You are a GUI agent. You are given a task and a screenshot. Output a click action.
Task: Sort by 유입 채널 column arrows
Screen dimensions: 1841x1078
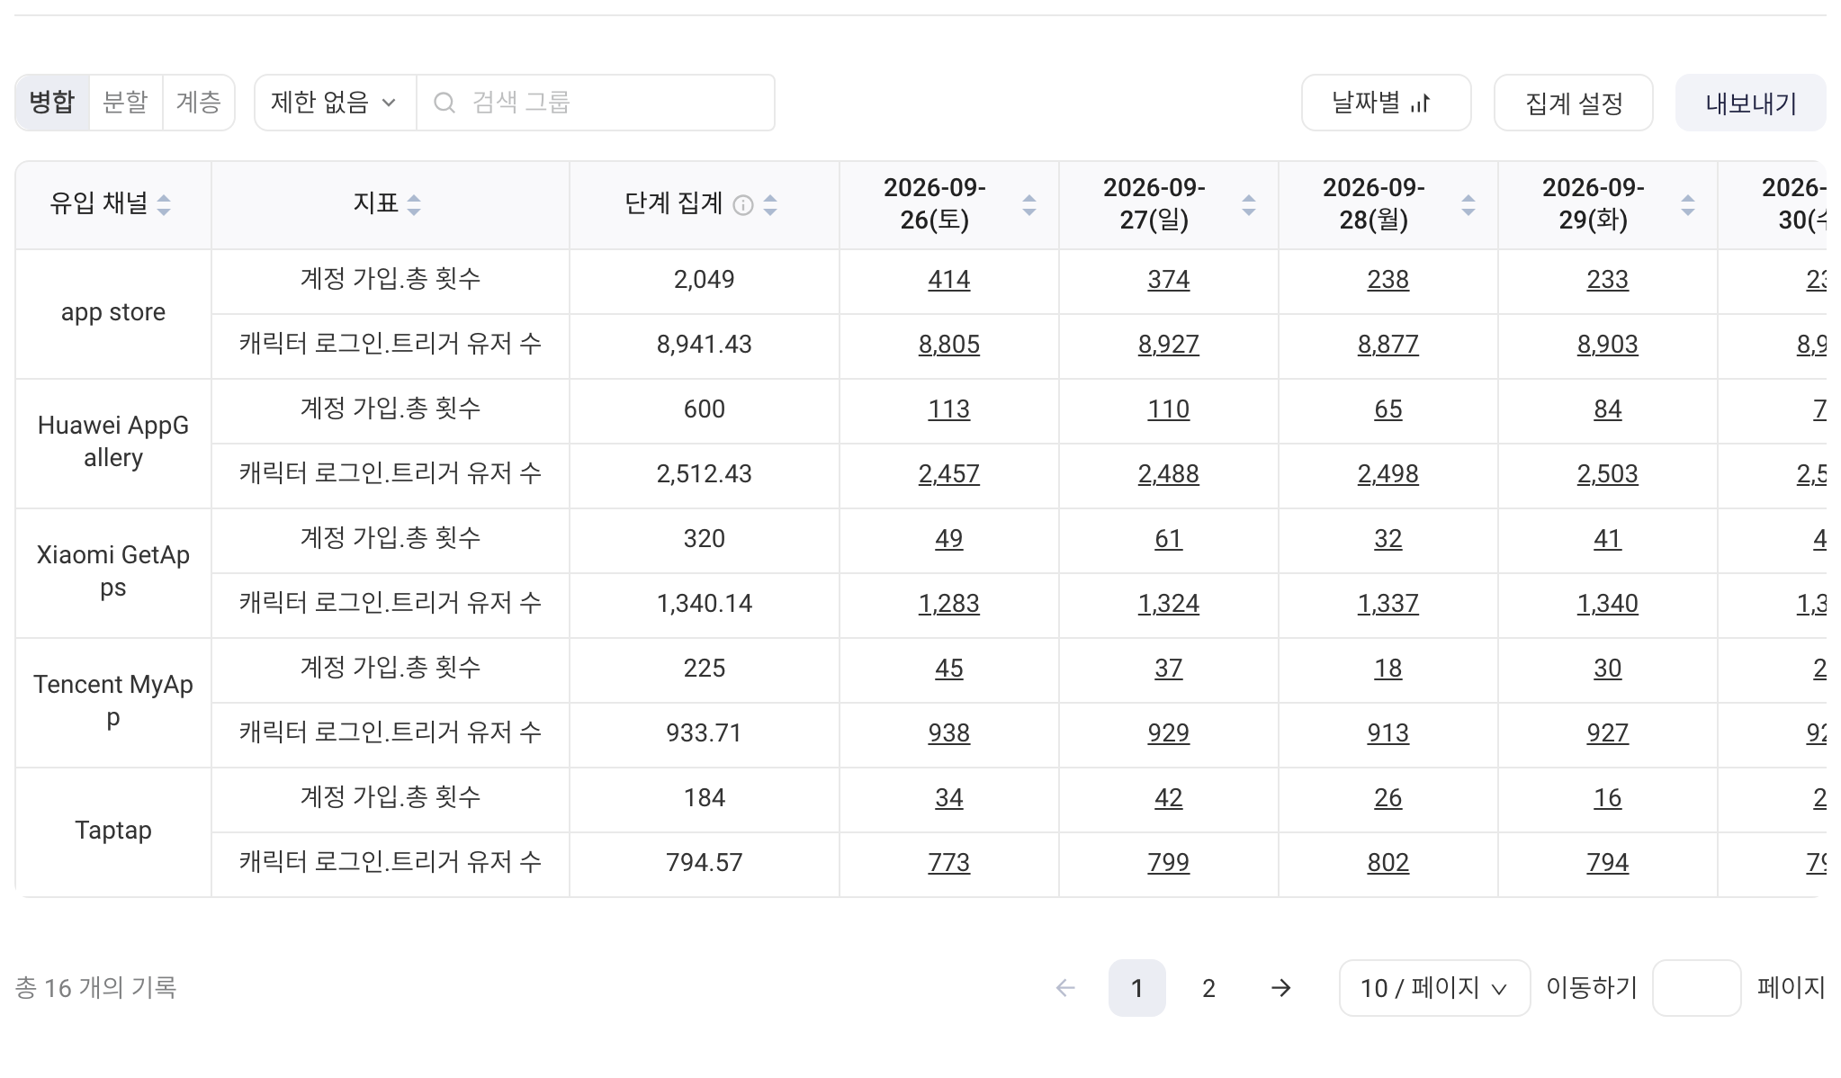(164, 205)
